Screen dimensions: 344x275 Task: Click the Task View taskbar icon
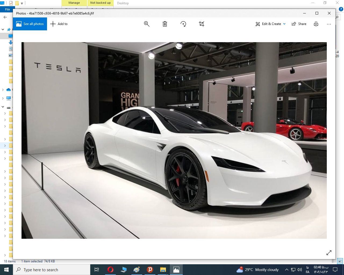coord(97,270)
